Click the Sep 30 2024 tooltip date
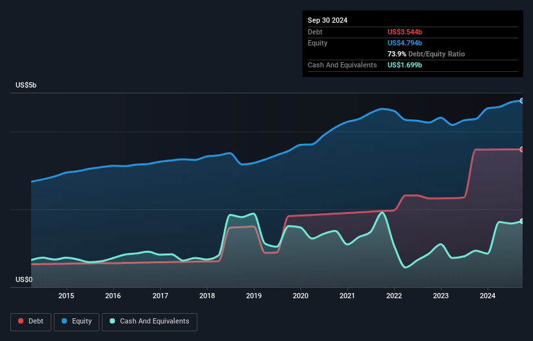This screenshot has height=341, width=533. tap(327, 20)
